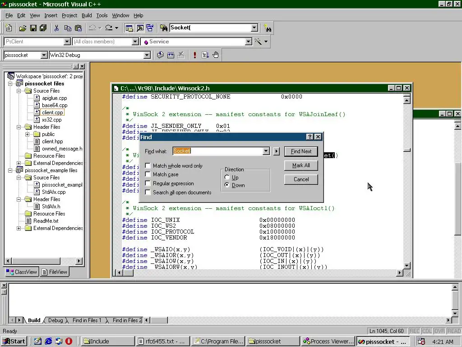Screen dimensions: 462x347
Task: Click the Open file folder icon
Action: pos(23,28)
